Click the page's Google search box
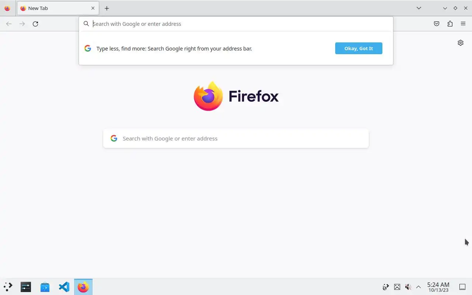The height and width of the screenshot is (295, 472). [x=236, y=138]
